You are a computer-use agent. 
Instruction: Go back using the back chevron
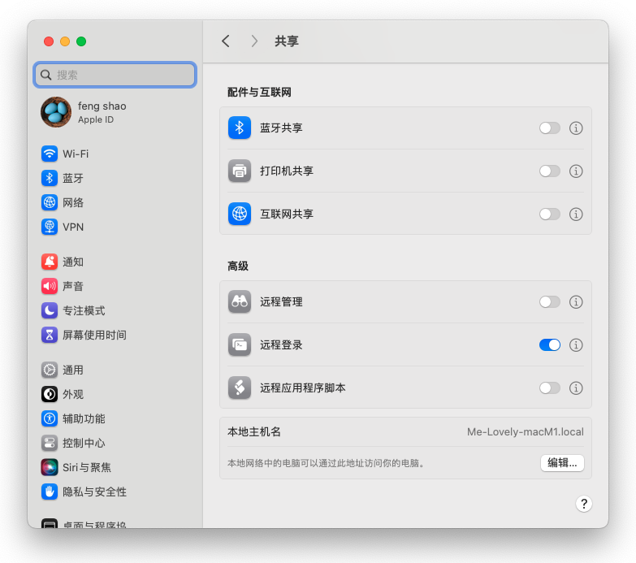[x=226, y=41]
